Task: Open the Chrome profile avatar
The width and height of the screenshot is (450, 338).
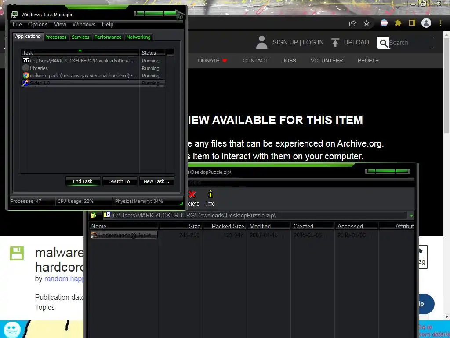Action: pos(426,23)
